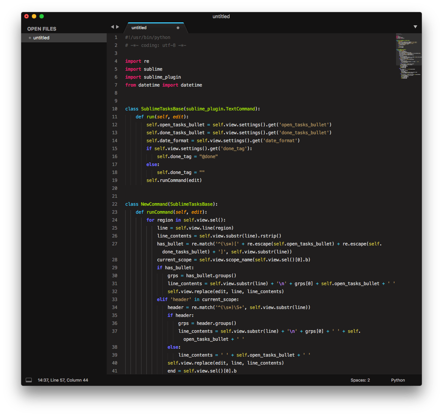The image size is (443, 416).
Task: Select line number 27 in the gutter
Action: click(115, 244)
